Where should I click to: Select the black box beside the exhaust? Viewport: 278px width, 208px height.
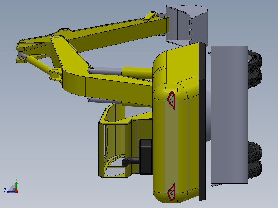[146, 157]
